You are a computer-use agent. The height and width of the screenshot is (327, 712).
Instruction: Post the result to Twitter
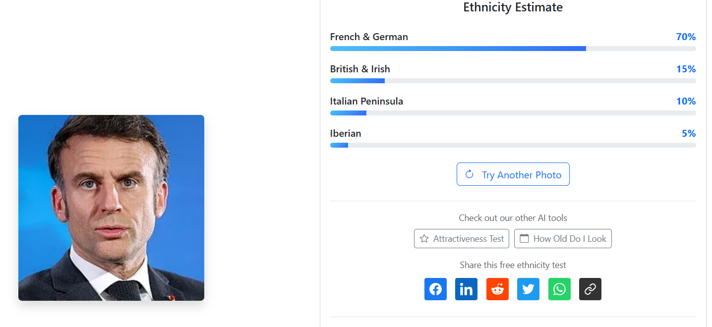coord(528,289)
